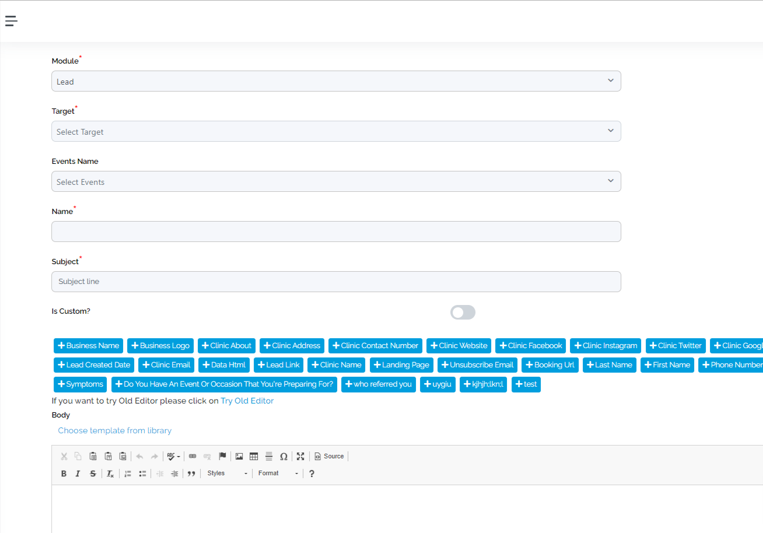Click the Remove Format icon
The height and width of the screenshot is (533, 763).
[110, 474]
